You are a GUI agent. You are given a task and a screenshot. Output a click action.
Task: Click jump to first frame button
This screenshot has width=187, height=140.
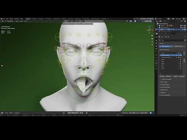[68, 113]
